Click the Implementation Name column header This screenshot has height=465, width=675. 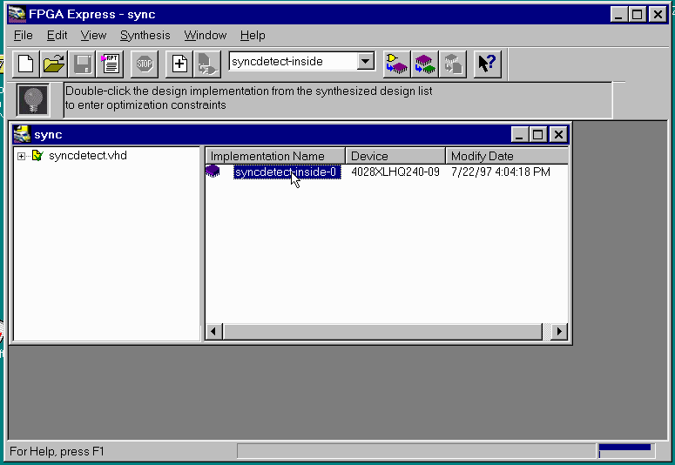(275, 156)
